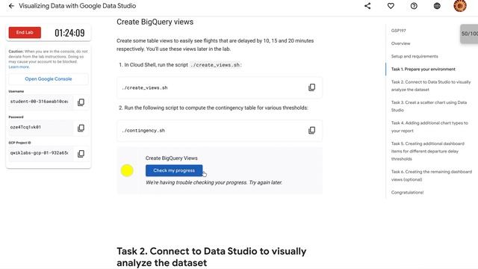This screenshot has width=478, height=269.
Task: Copy the ./create_views.sh command
Action: pos(311,87)
